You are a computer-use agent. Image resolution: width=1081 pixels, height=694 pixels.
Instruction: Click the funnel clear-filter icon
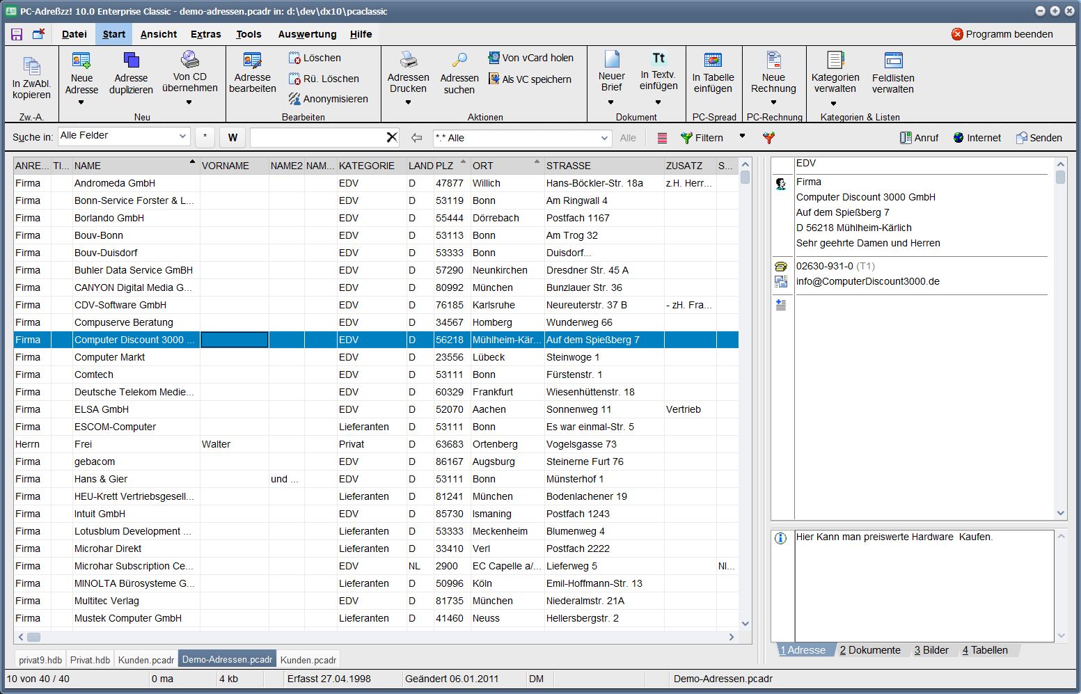click(768, 138)
